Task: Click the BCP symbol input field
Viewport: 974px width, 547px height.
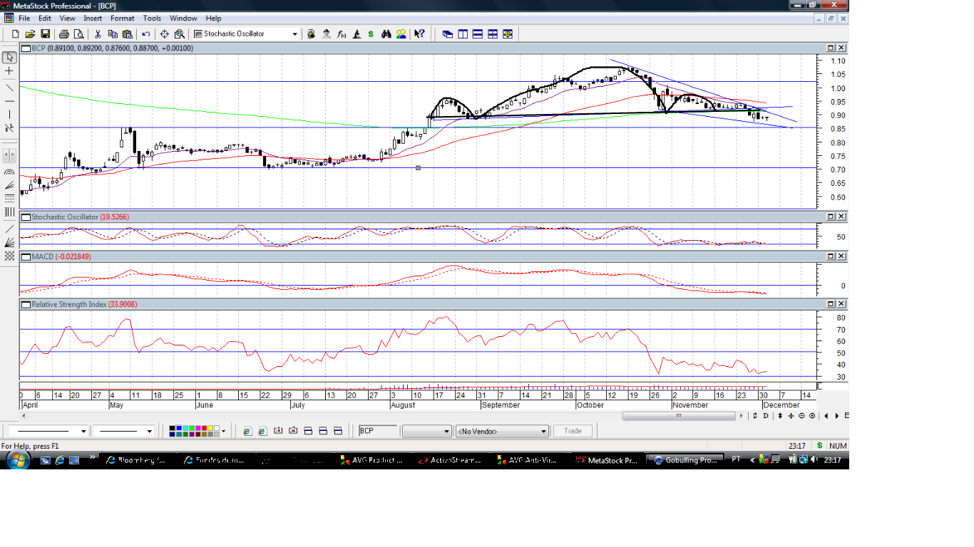Action: tap(377, 431)
